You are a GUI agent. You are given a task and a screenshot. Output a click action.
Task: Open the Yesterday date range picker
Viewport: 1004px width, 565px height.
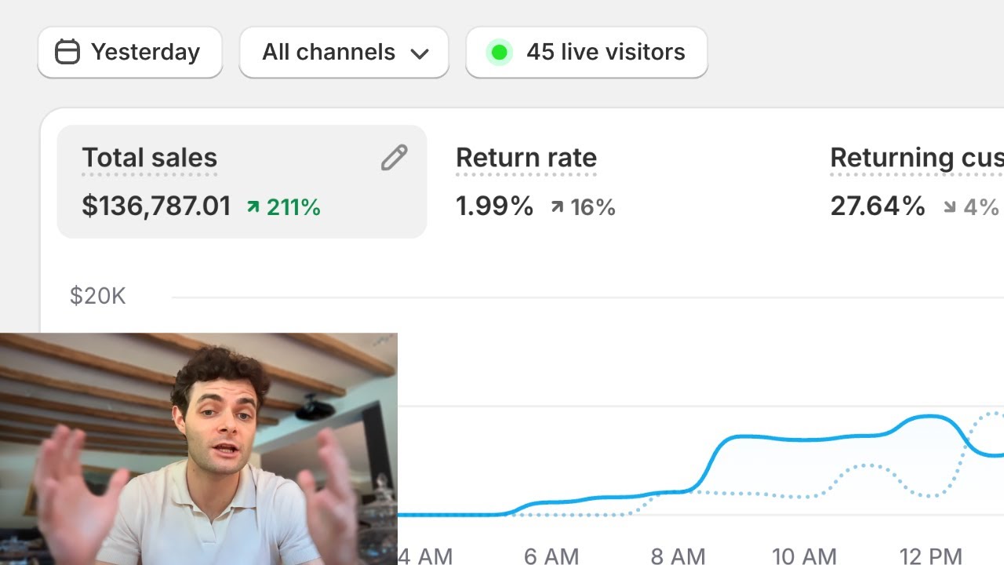[x=130, y=53]
